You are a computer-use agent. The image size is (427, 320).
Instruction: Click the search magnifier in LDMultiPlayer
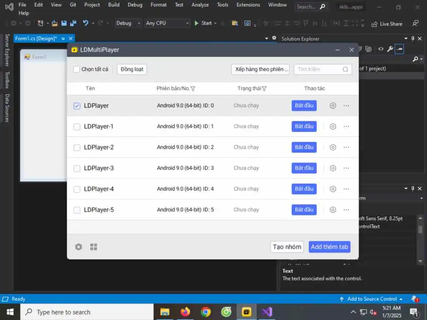(x=345, y=70)
